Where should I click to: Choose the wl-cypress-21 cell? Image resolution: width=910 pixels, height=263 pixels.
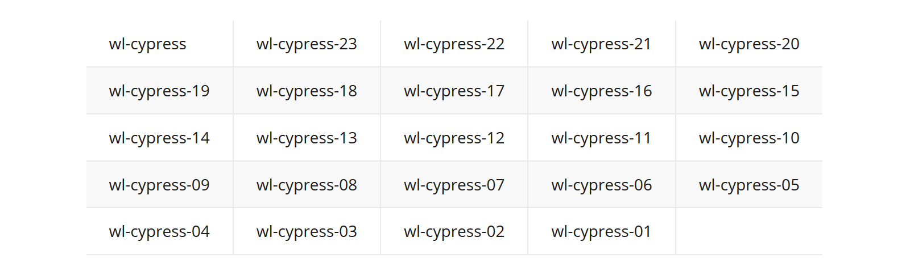tap(601, 44)
